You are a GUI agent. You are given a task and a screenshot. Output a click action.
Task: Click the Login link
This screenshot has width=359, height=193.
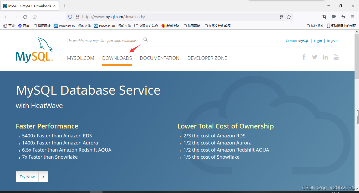pos(318,41)
